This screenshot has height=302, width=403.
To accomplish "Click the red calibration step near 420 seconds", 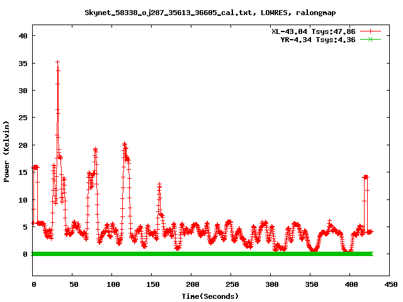I will point(366,177).
